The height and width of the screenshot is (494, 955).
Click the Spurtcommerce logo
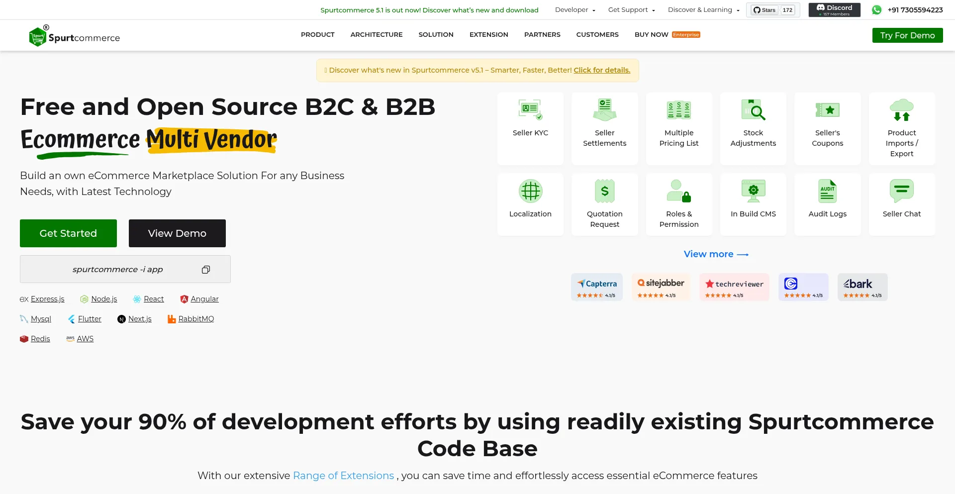75,37
